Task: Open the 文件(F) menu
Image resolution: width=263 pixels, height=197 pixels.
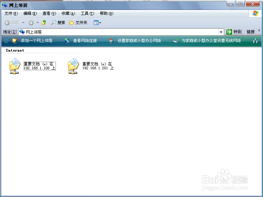Action: [x=11, y=13]
